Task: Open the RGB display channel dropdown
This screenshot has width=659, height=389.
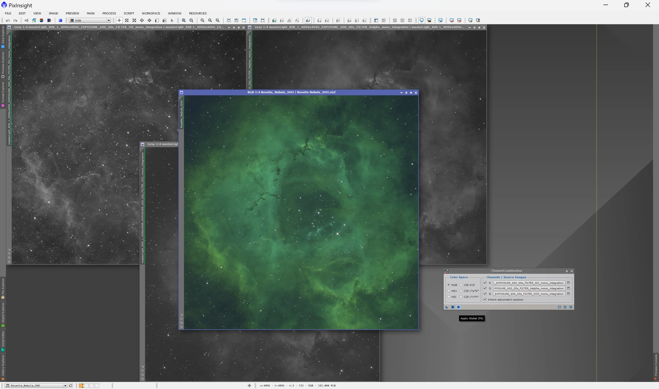Action: (x=108, y=21)
